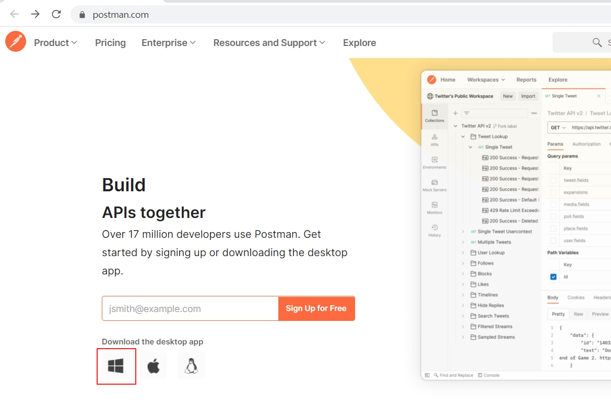Switch to the Params tab

click(555, 144)
